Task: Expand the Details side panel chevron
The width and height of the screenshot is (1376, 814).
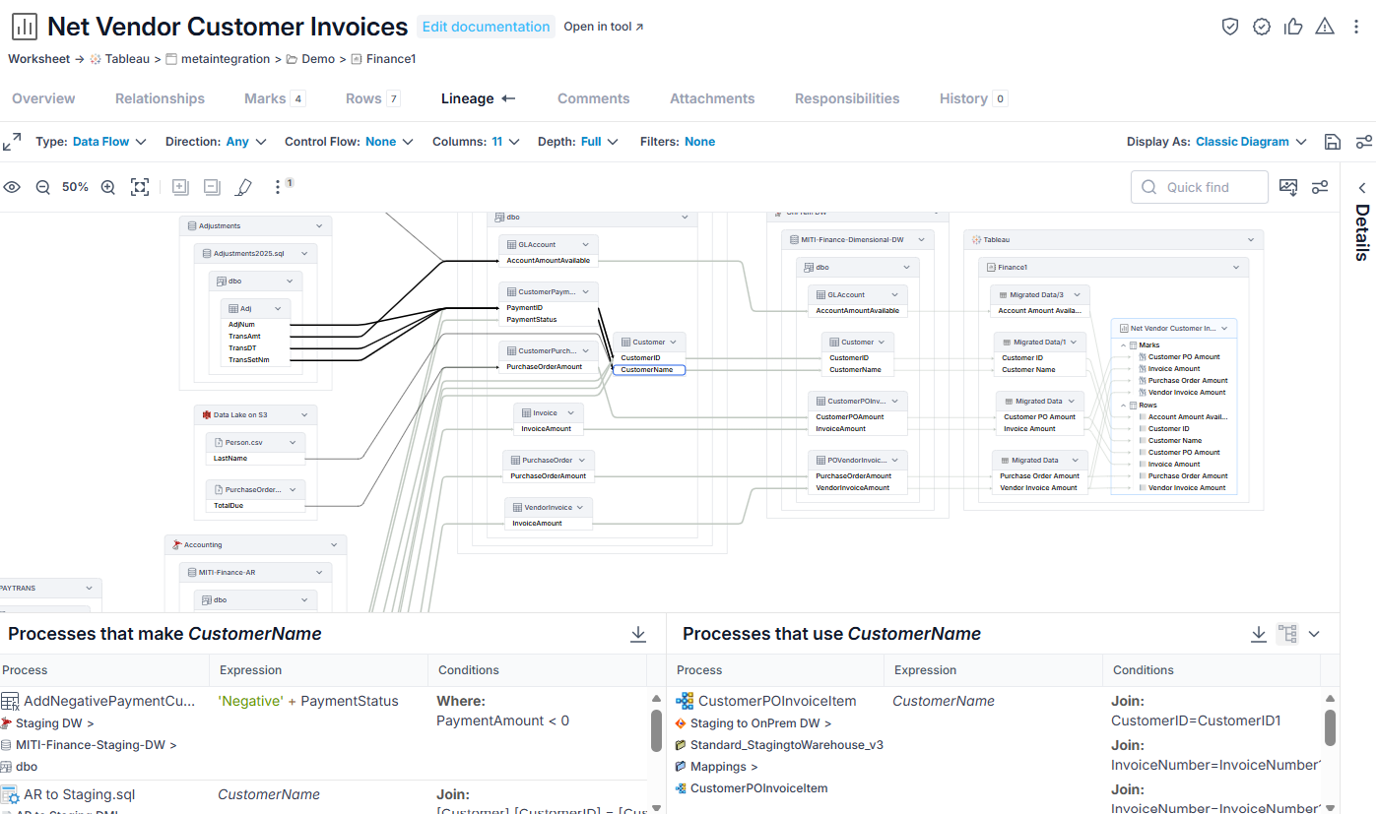Action: click(1362, 188)
